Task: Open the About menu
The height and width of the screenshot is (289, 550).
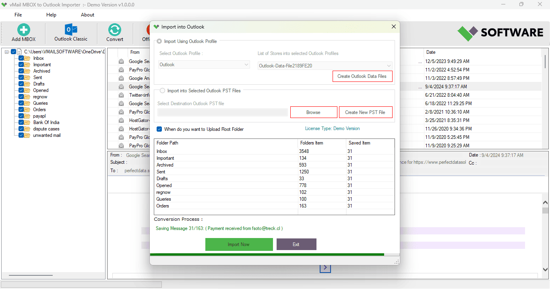Action: [87, 15]
